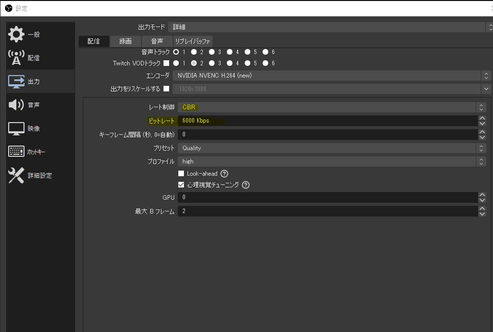Select the 映像 (Video) display icon
This screenshot has height=332, width=493.
(16, 129)
